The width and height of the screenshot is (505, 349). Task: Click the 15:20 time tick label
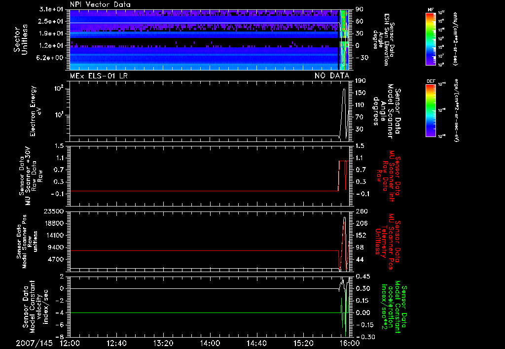point(303,343)
